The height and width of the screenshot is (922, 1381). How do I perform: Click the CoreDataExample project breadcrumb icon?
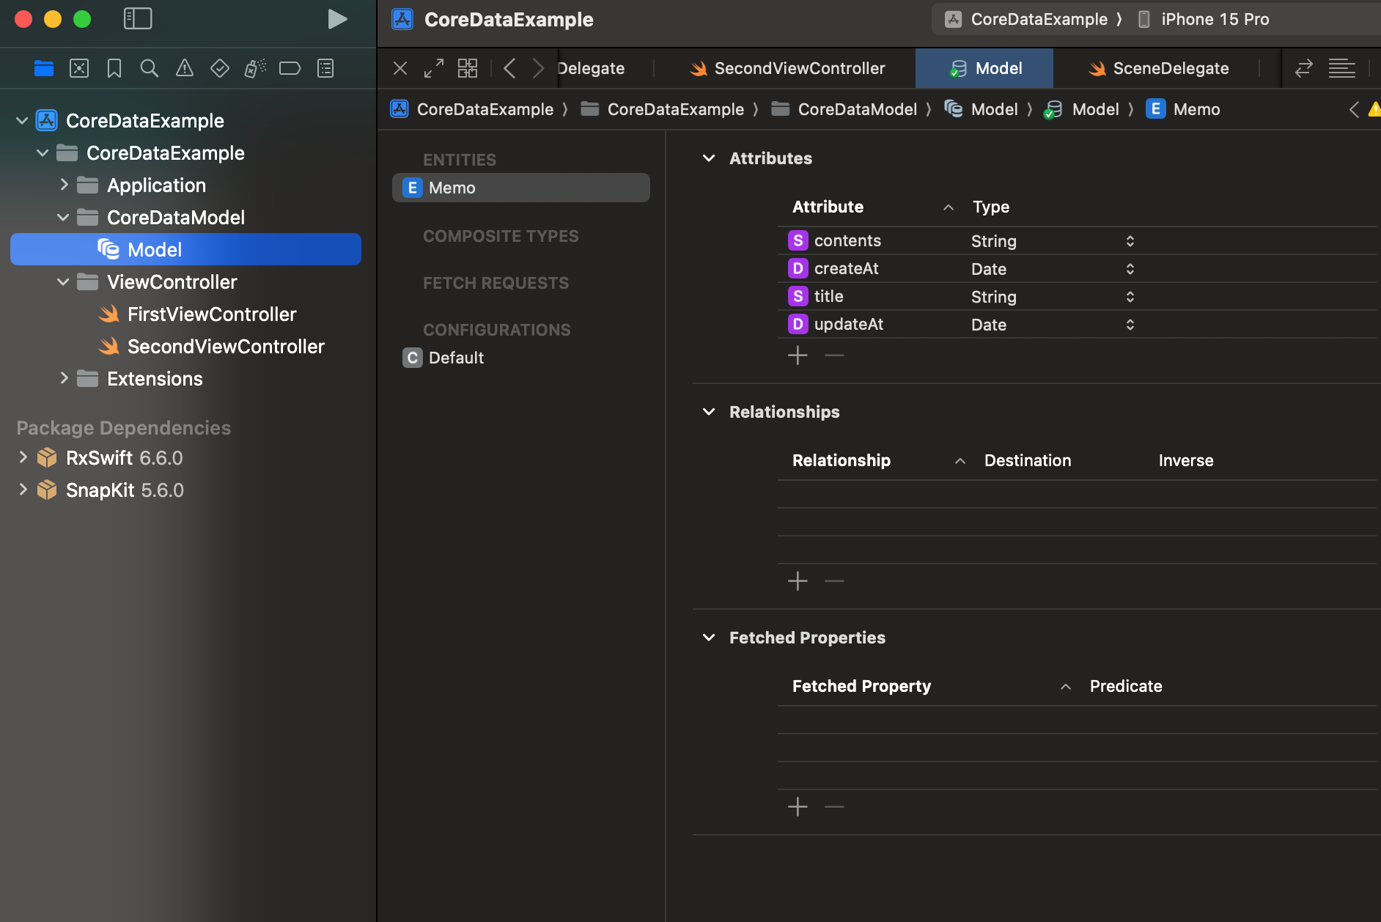(399, 109)
